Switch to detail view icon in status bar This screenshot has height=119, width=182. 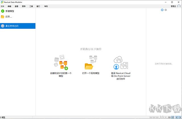[173, 117]
